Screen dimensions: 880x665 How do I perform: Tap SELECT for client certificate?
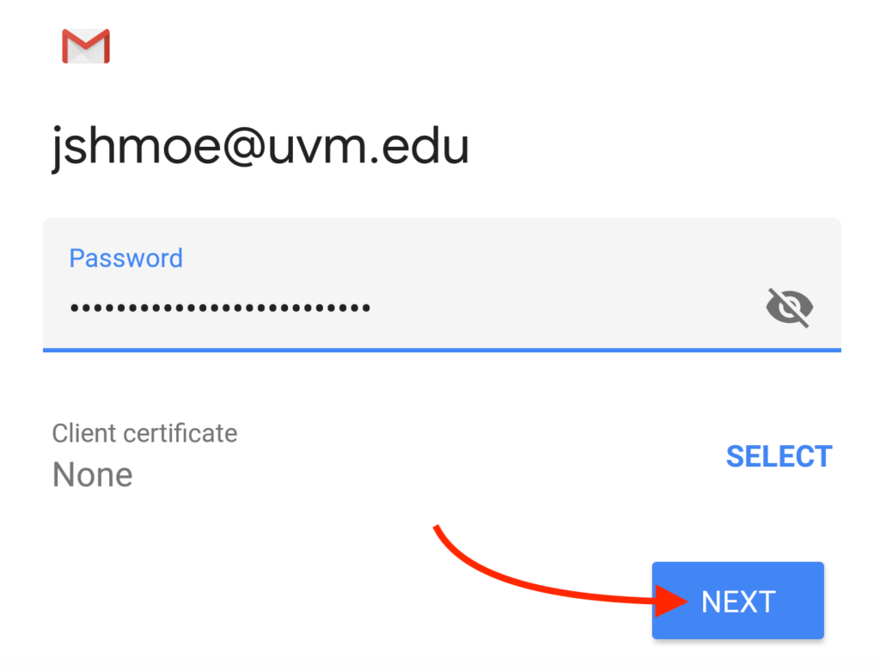tap(779, 456)
